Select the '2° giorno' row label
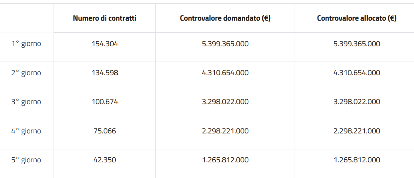The width and height of the screenshot is (414, 178). pyautogui.click(x=26, y=73)
